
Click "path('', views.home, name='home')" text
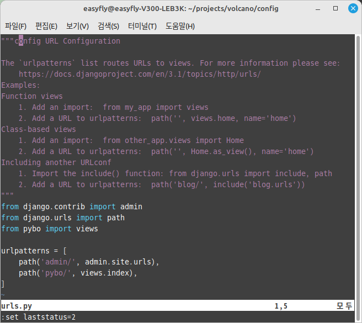[x=223, y=118]
